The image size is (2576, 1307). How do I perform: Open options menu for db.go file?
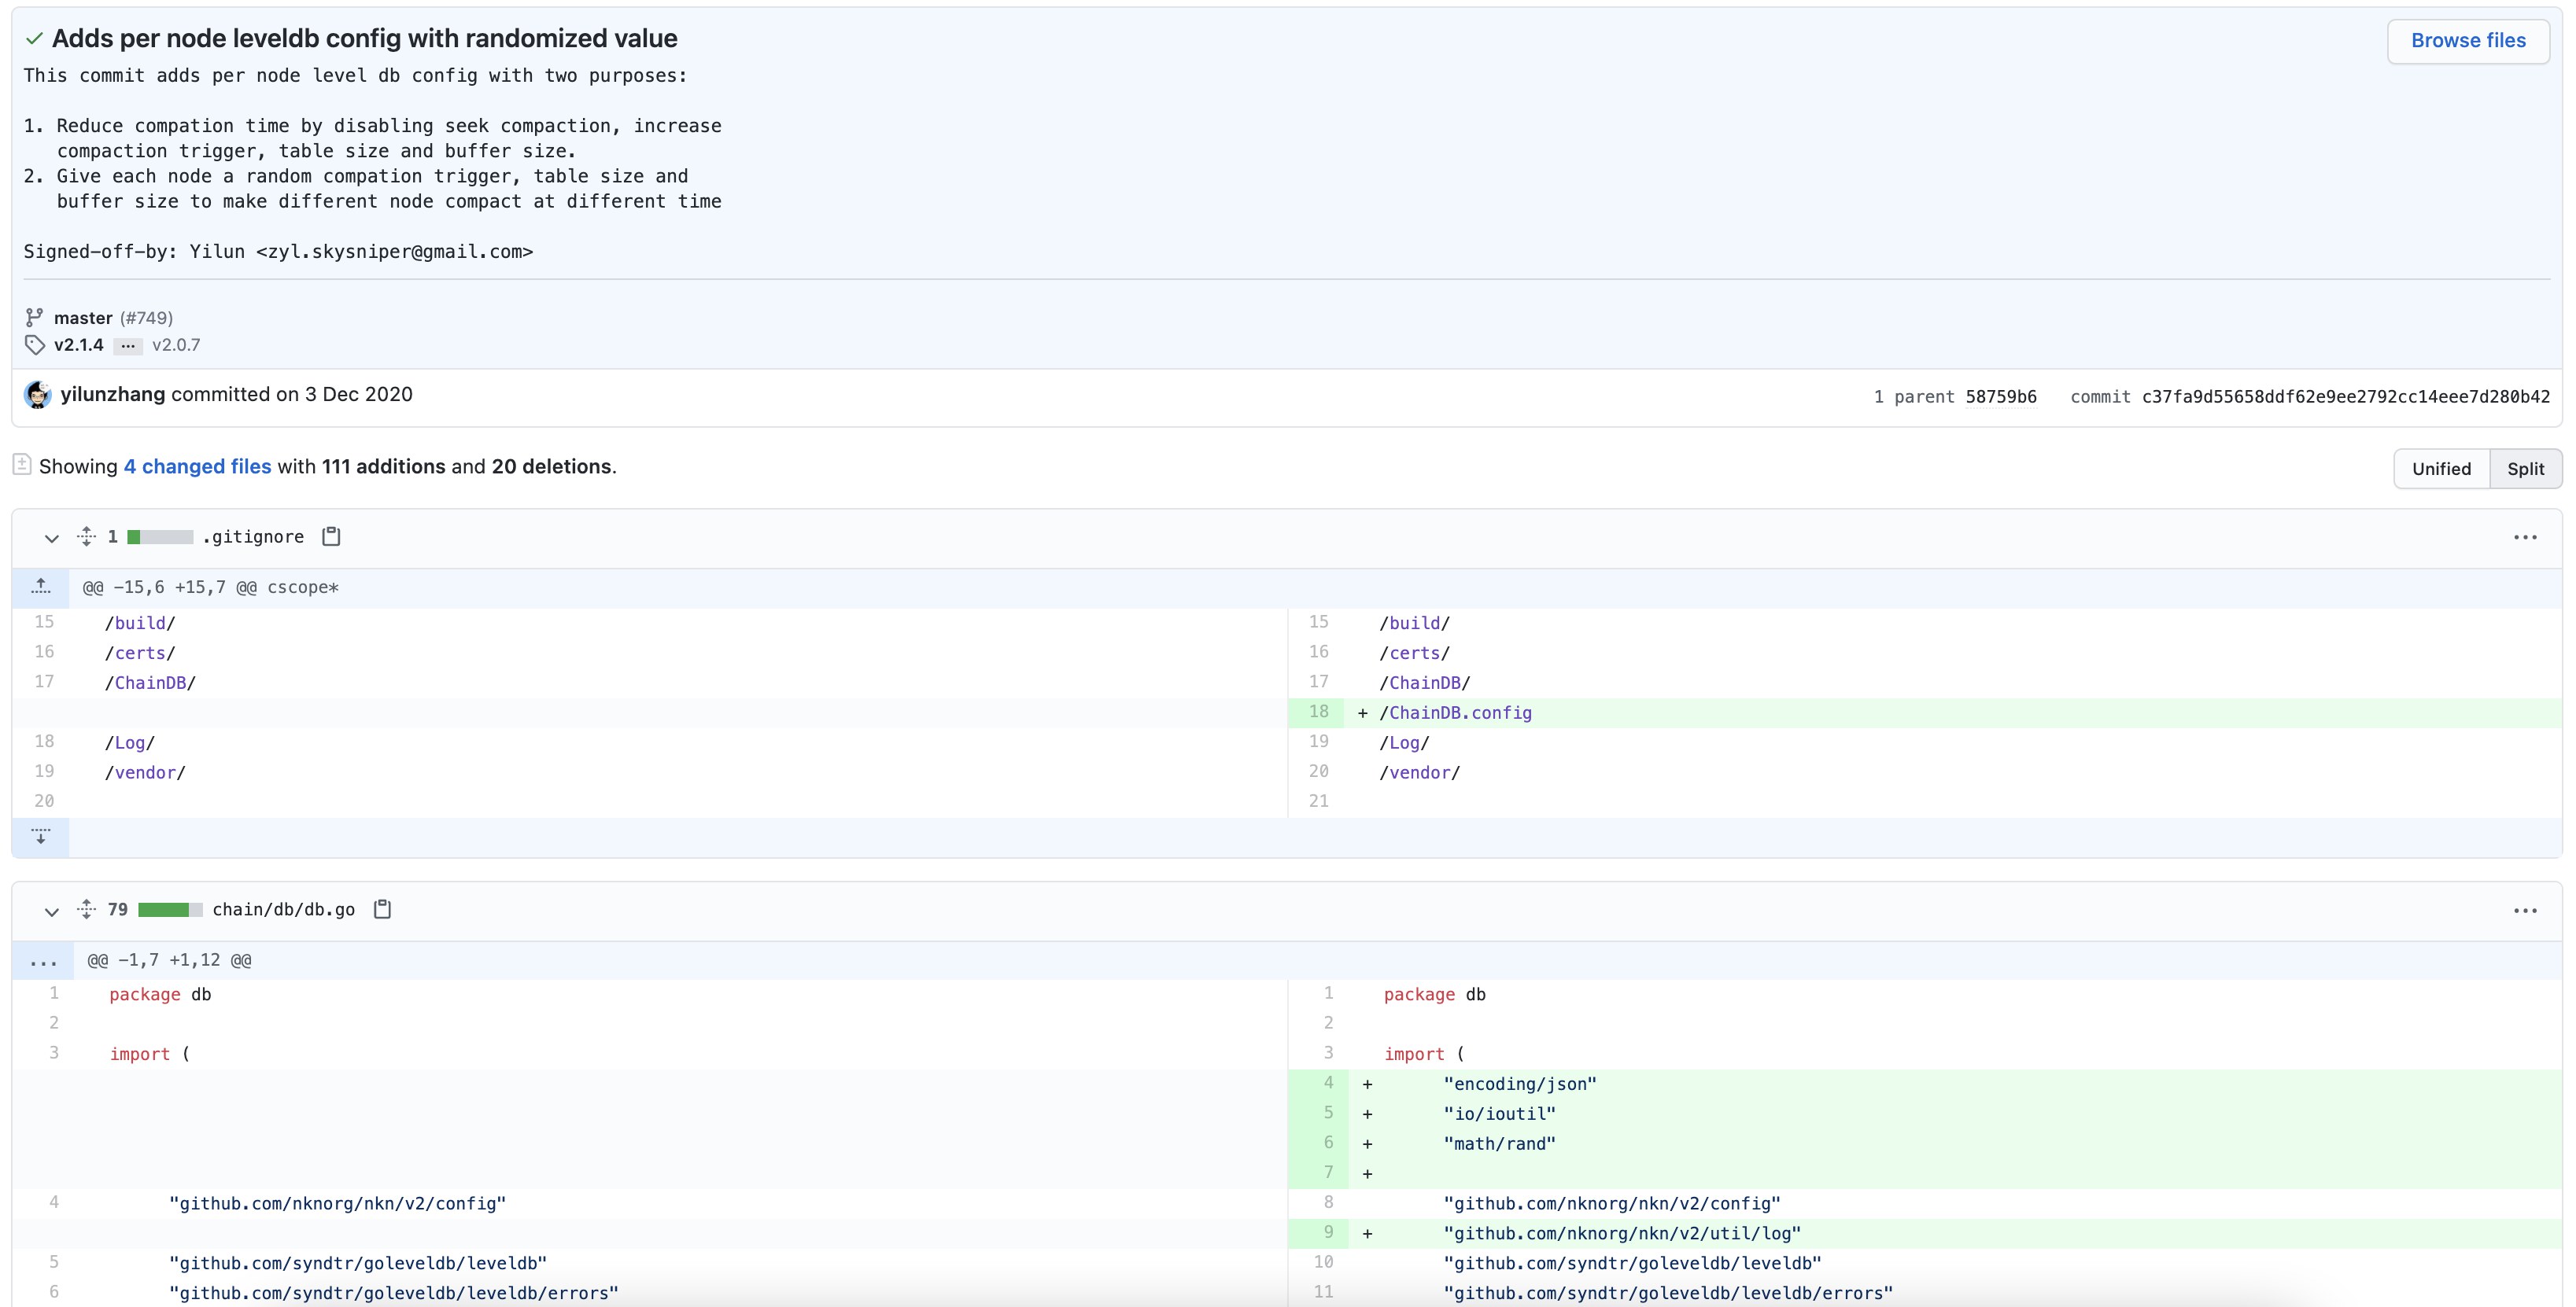pyautogui.click(x=2525, y=911)
